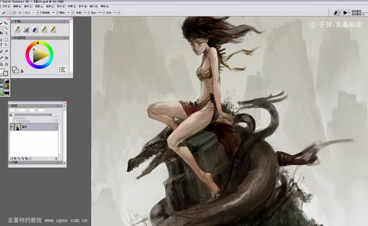
Task: Open the brush variant dropdown with black triangle
Action: point(346,12)
